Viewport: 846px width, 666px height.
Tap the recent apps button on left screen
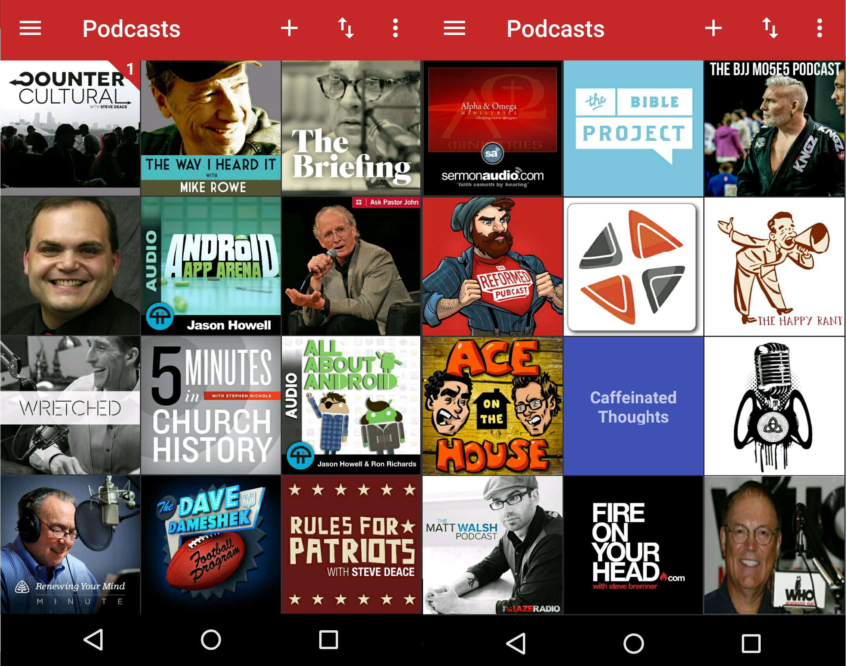[329, 640]
